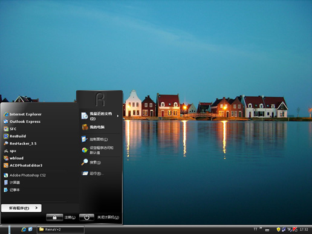The width and height of the screenshot is (312, 234).
Task: Open the 计算器 calculator entry
Action: (11, 183)
